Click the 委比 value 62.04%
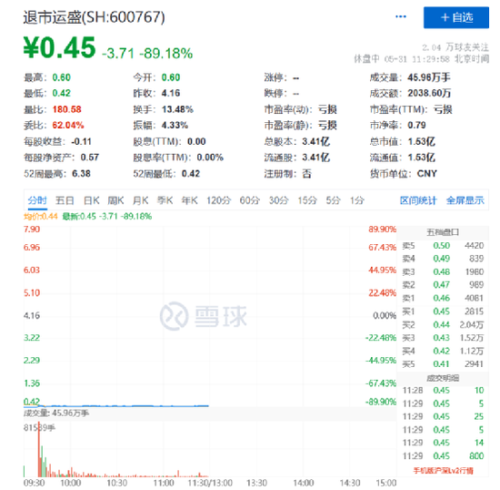The image size is (500, 490). point(68,125)
